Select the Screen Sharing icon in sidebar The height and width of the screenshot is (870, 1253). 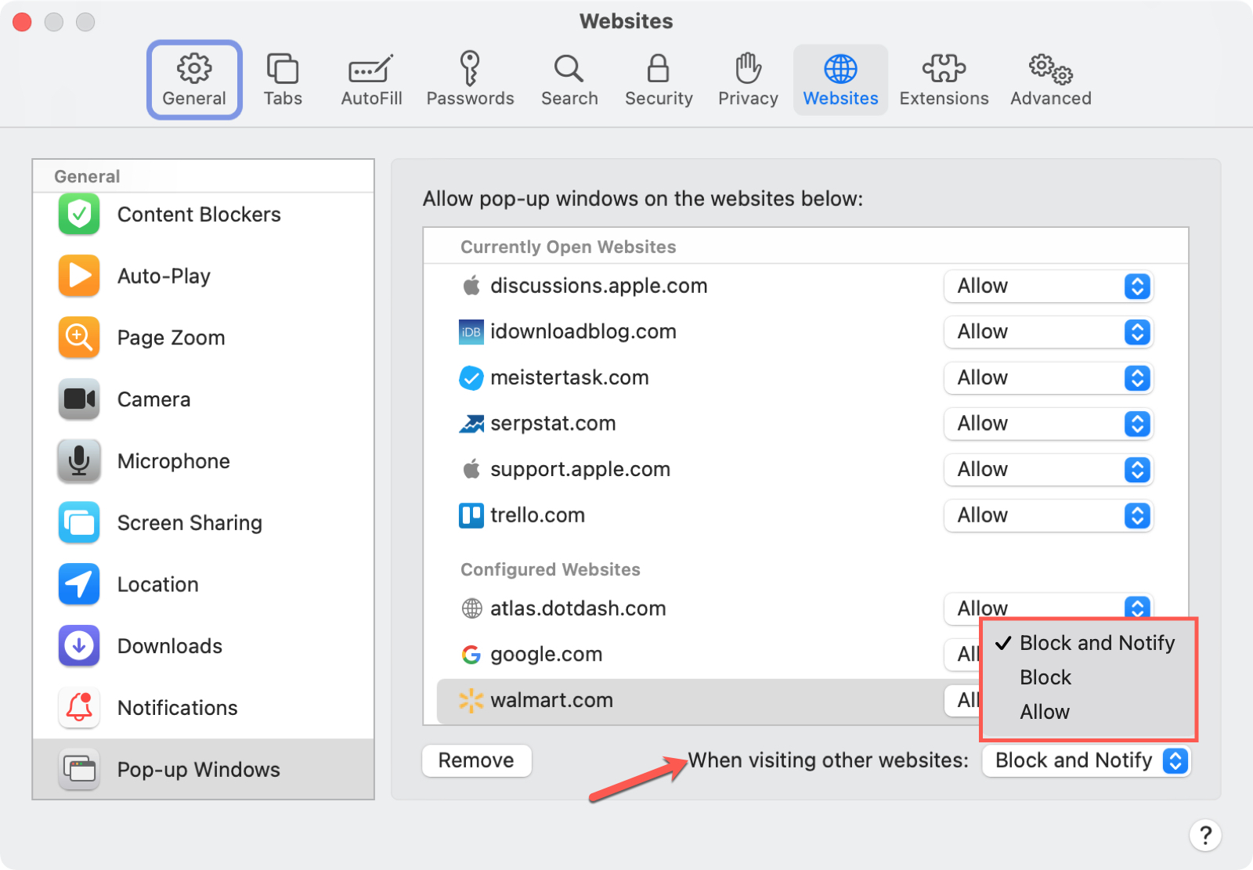79,522
